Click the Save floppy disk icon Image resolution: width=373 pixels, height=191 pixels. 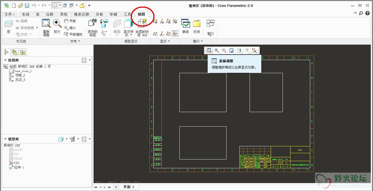coord(27,5)
